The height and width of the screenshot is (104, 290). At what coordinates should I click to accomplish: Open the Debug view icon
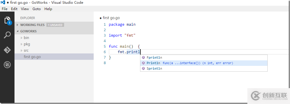coord(7,65)
